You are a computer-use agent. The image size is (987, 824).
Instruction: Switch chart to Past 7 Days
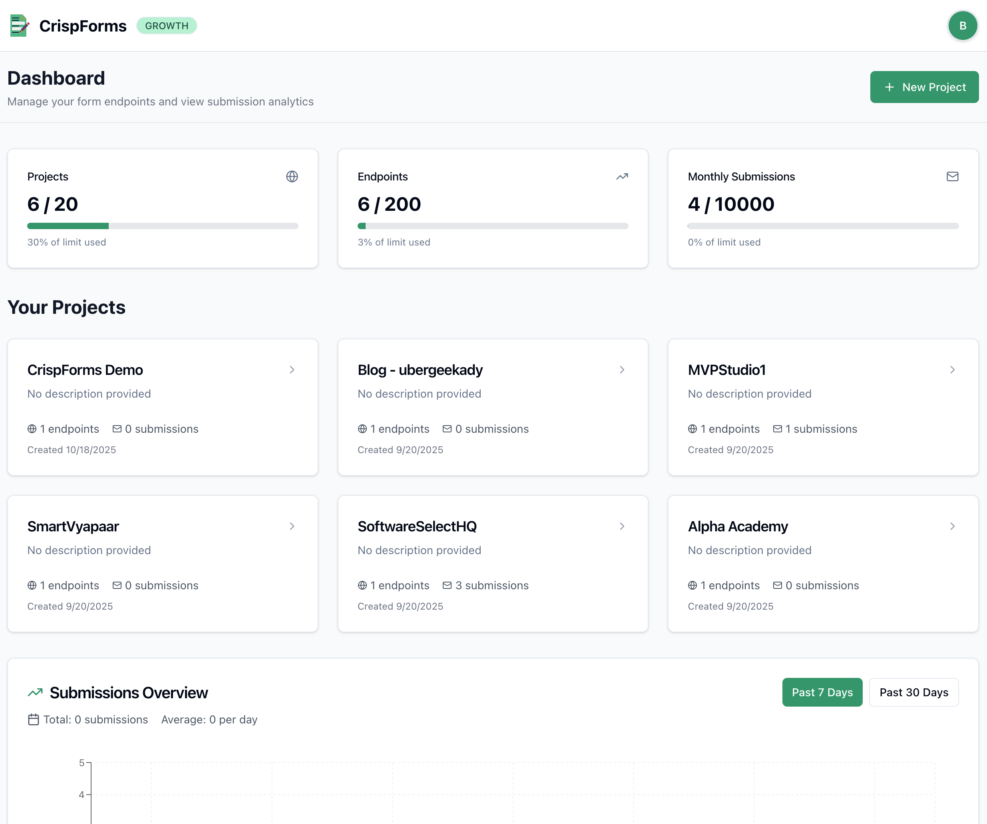point(822,692)
